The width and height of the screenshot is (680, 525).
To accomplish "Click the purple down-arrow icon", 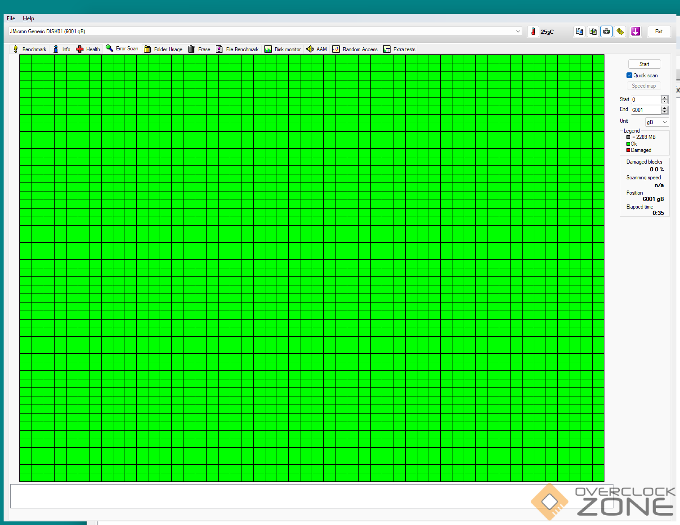I will (635, 31).
